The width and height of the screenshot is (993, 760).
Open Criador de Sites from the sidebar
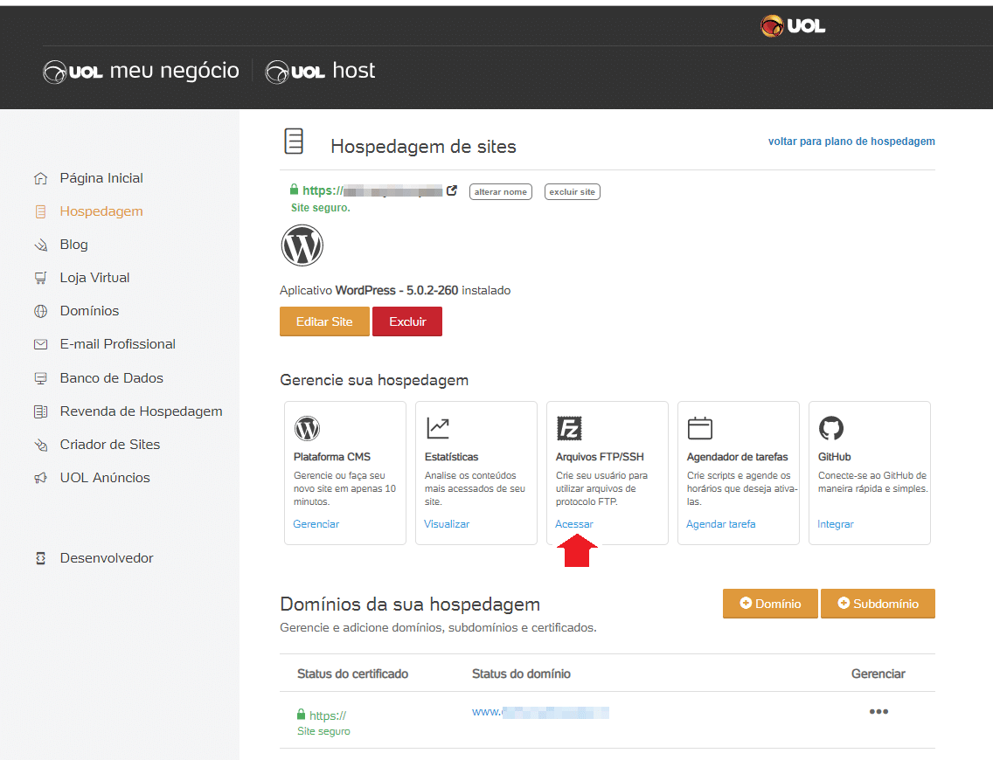(x=110, y=445)
